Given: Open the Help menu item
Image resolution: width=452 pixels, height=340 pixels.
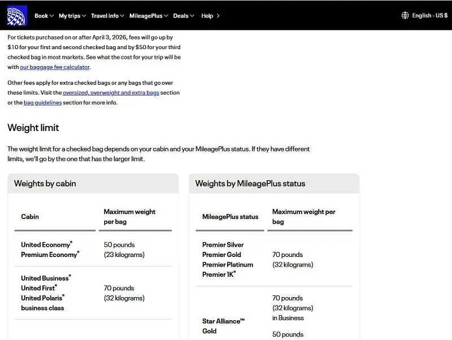Looking at the screenshot, I should [x=207, y=16].
